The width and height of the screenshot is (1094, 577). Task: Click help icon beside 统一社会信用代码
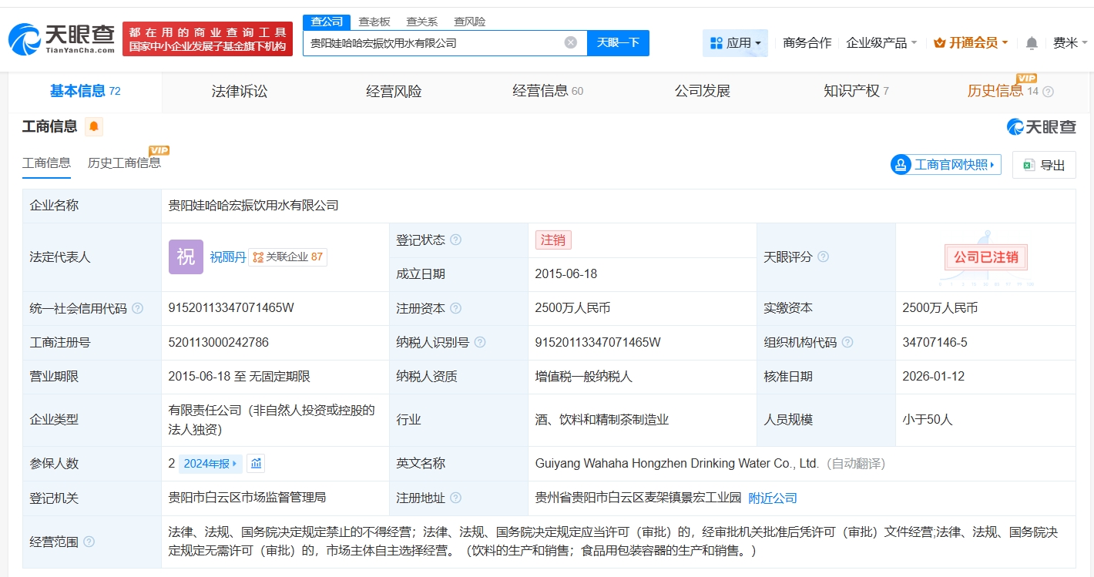pos(138,308)
